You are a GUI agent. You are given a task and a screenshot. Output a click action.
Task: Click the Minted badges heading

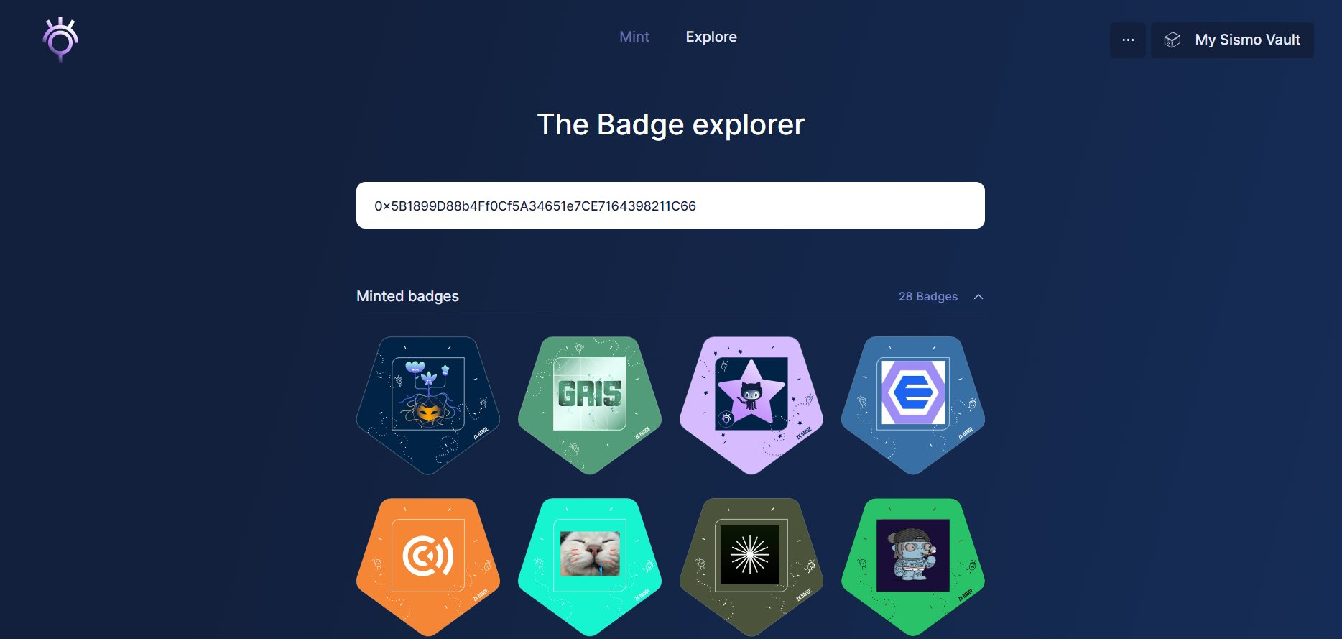click(x=407, y=296)
